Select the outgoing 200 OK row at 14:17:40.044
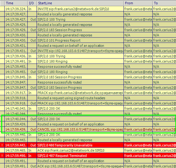 pyautogui.click(x=88, y=119)
